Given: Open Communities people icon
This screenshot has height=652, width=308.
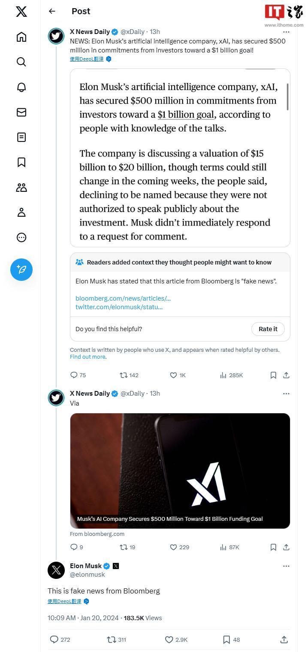Looking at the screenshot, I should [21, 188].
